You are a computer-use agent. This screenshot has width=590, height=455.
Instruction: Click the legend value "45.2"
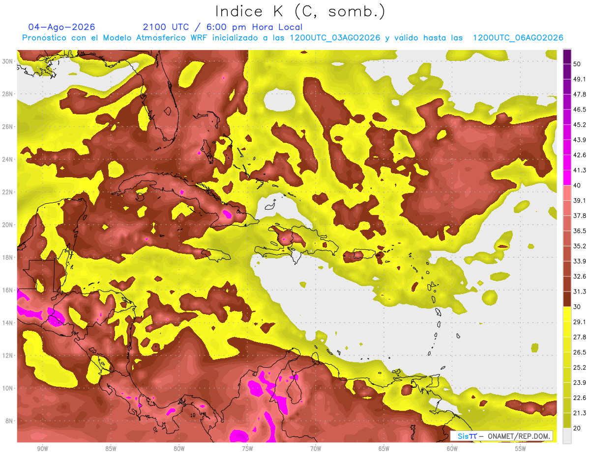[x=580, y=124]
